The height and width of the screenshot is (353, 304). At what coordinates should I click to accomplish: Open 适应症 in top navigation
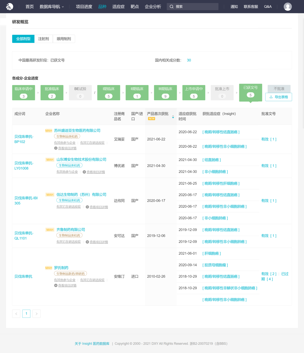point(119,6)
